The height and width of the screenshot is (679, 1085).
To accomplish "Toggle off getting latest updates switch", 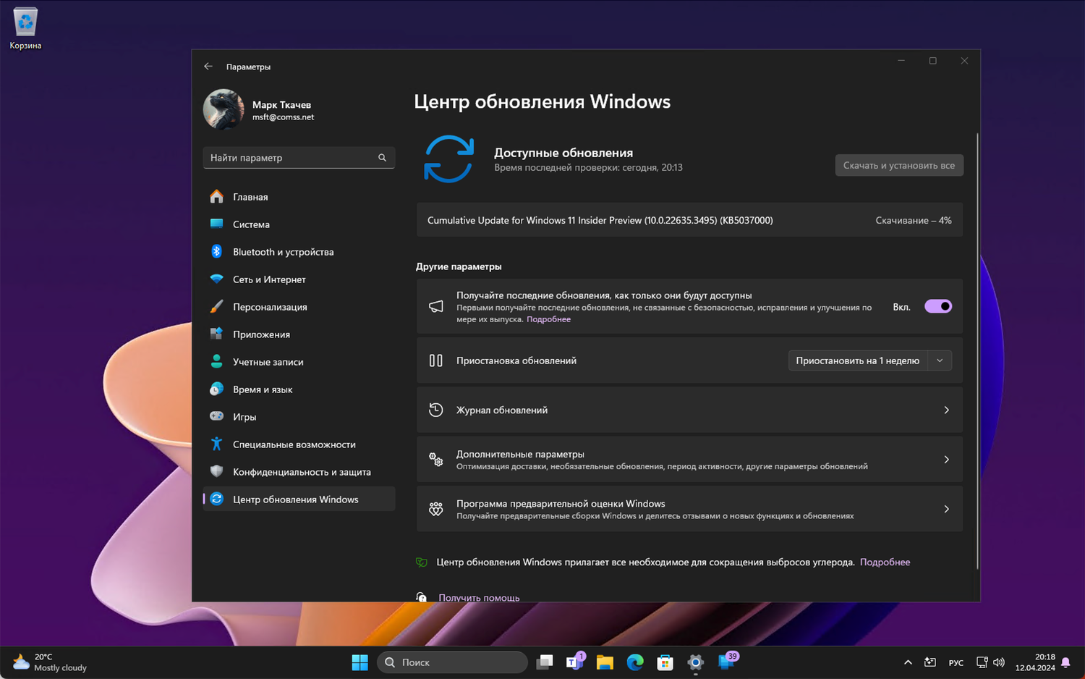I will coord(938,306).
